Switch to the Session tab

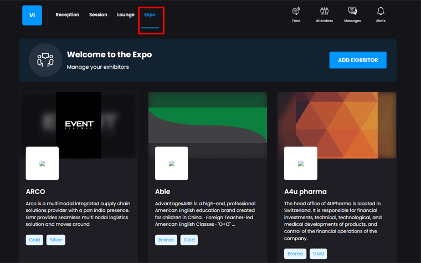coord(98,15)
